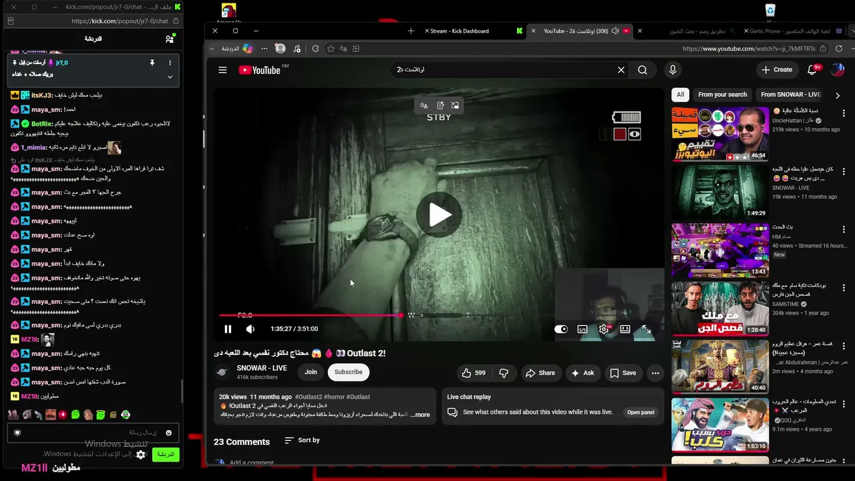Open browser three-dot menu
Screen dimensions: 855x481
tap(265, 49)
